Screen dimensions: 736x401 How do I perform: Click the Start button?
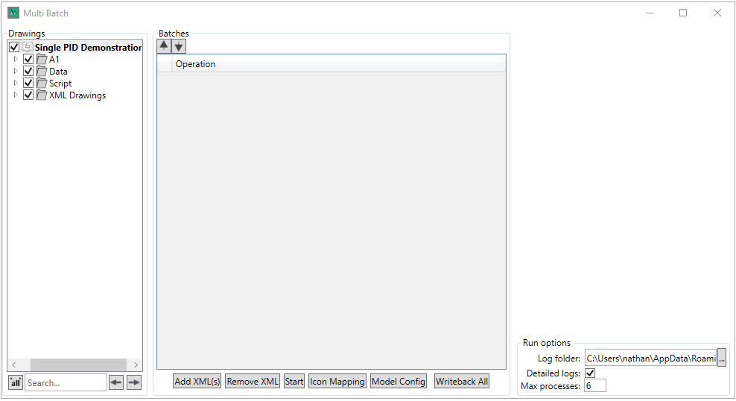pyautogui.click(x=294, y=382)
